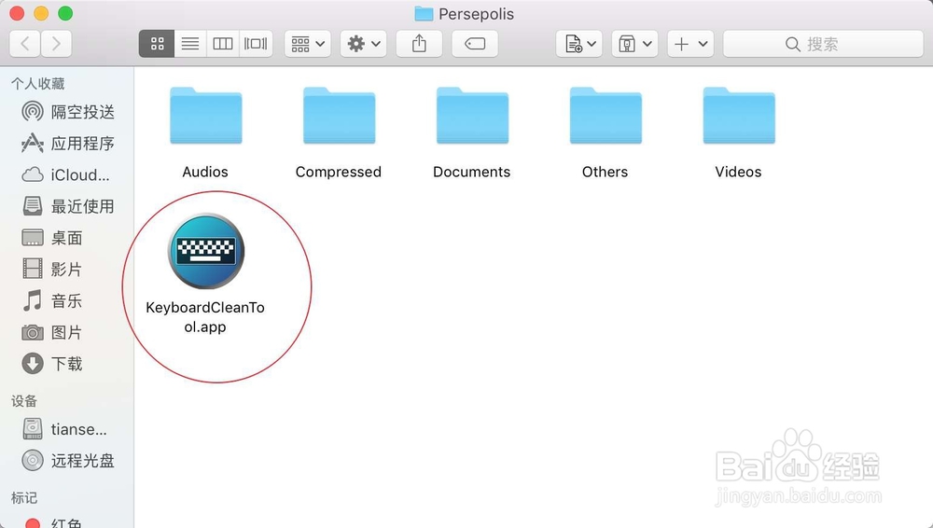Open the document-plus toolbar dropdown

(579, 44)
